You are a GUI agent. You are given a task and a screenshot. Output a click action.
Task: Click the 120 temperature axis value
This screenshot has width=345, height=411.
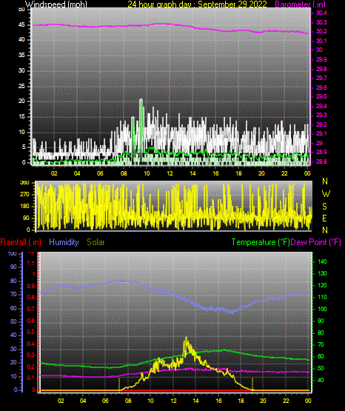pyautogui.click(x=322, y=285)
